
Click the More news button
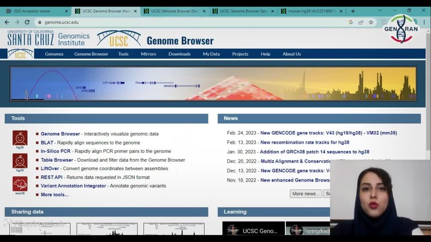(x=306, y=194)
